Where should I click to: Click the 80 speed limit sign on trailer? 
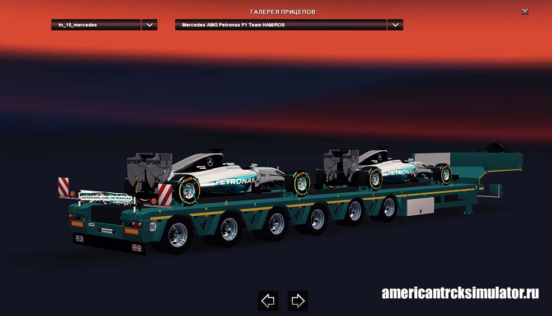pos(153,227)
